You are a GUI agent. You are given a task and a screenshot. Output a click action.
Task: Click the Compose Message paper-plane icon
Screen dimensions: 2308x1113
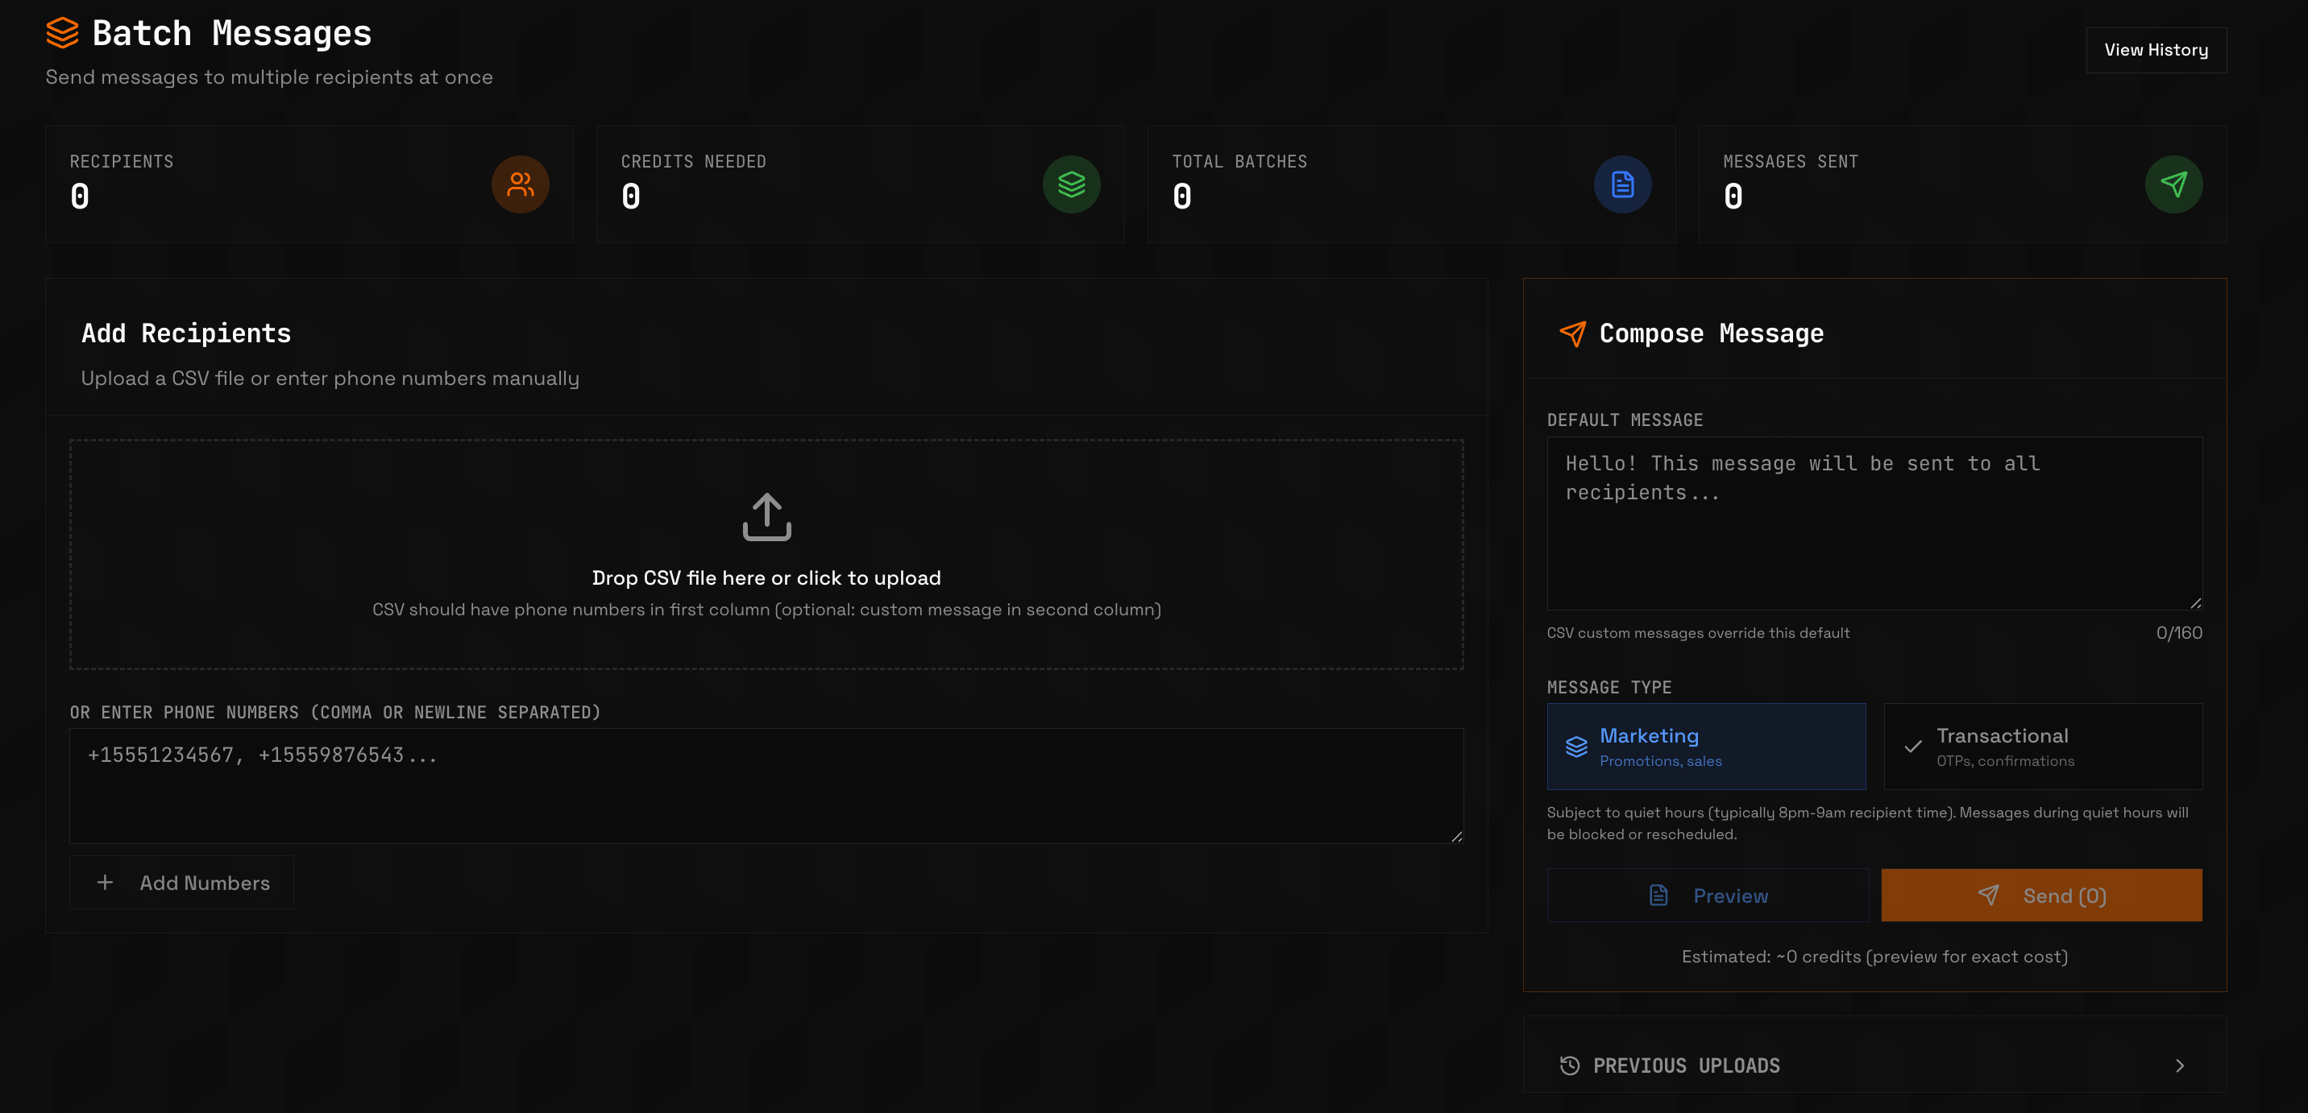click(1572, 334)
